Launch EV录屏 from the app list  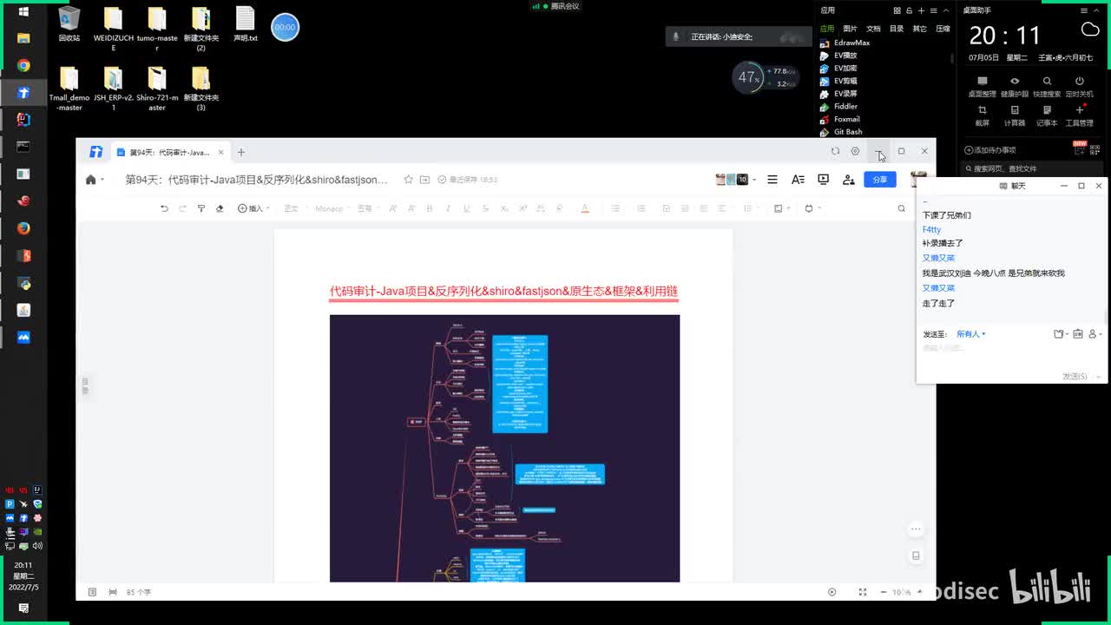coord(838,94)
